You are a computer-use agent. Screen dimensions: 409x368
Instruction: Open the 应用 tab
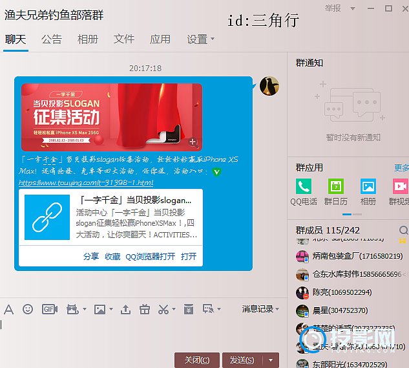tap(160, 39)
